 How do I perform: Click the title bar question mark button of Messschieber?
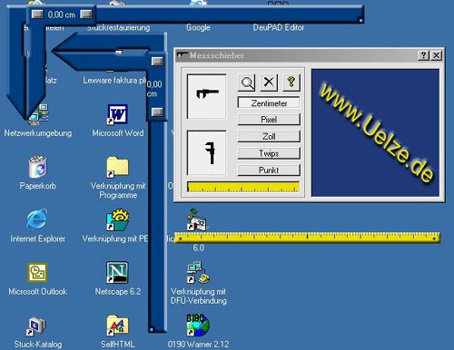tap(423, 55)
